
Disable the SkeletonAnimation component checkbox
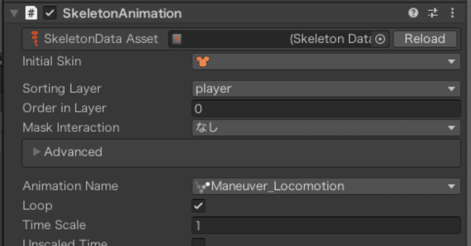[x=49, y=13]
